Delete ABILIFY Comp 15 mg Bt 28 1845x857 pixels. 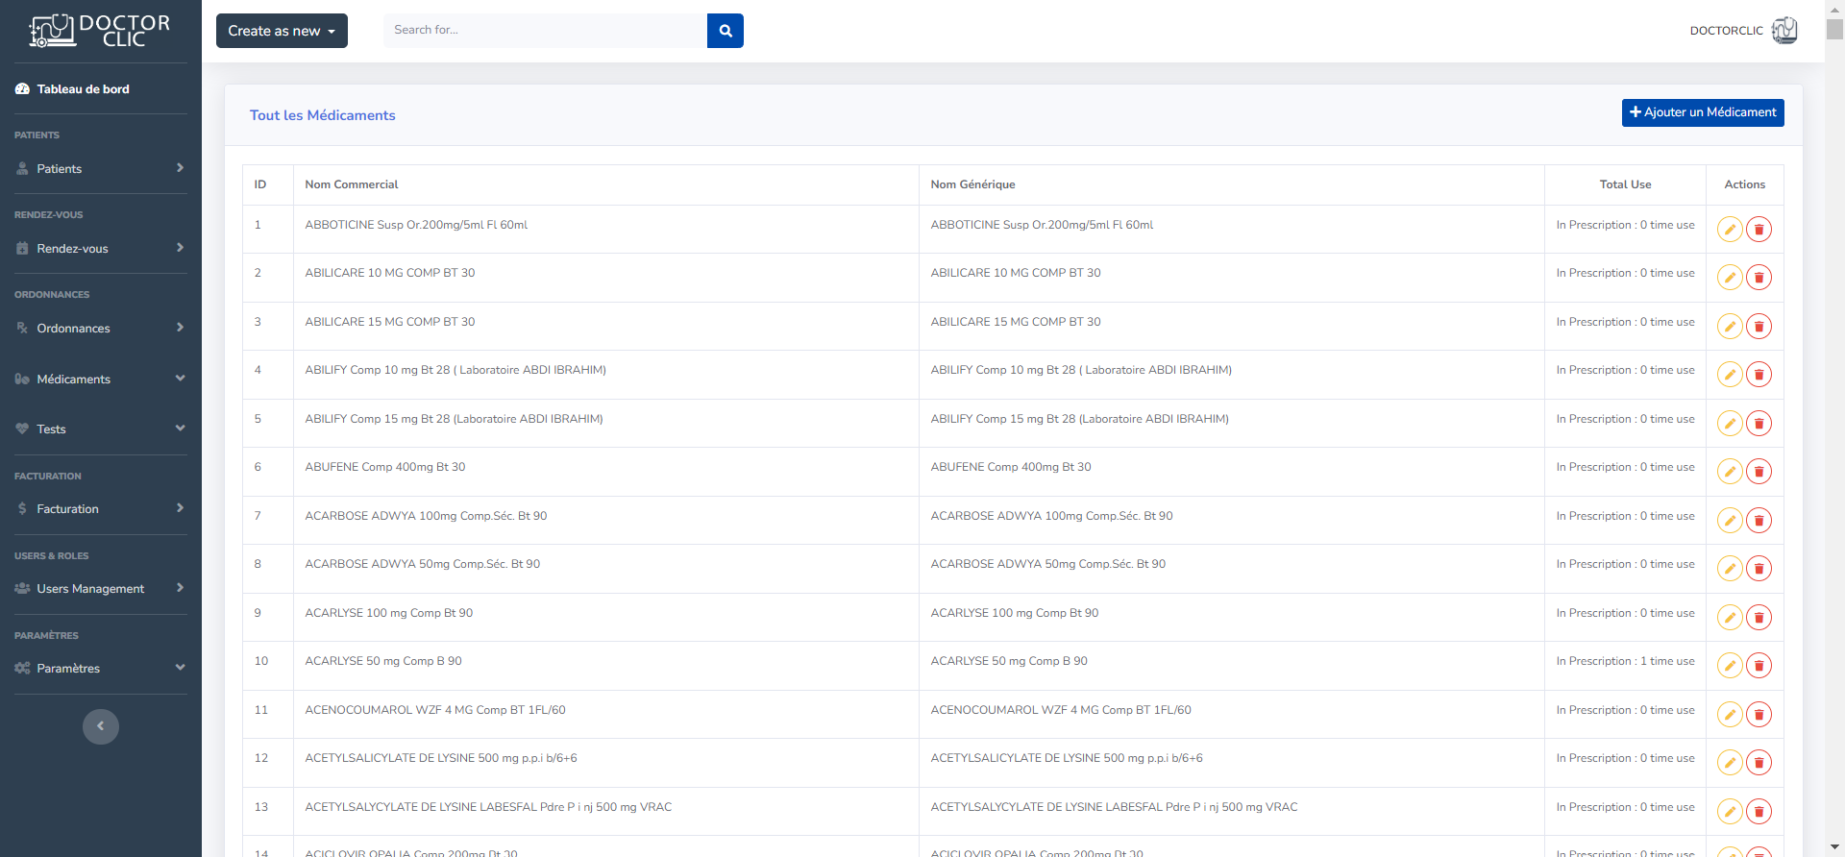click(x=1759, y=424)
